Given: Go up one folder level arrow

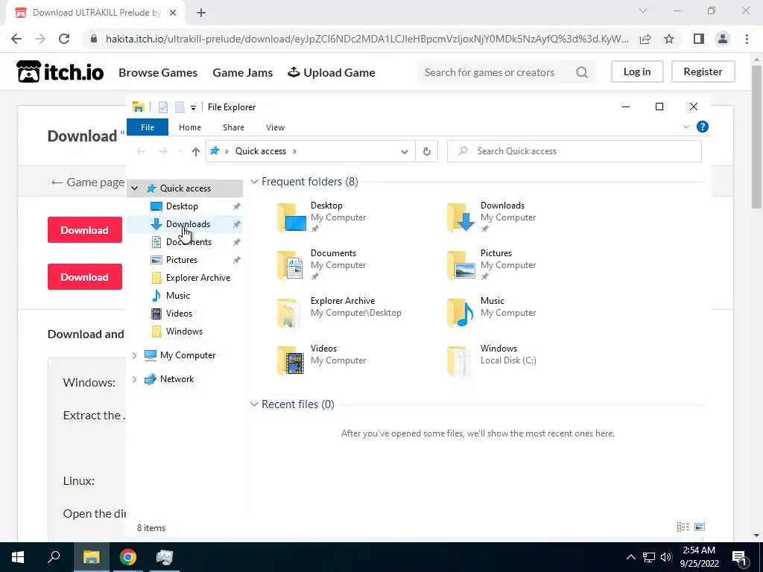Looking at the screenshot, I should coord(196,151).
